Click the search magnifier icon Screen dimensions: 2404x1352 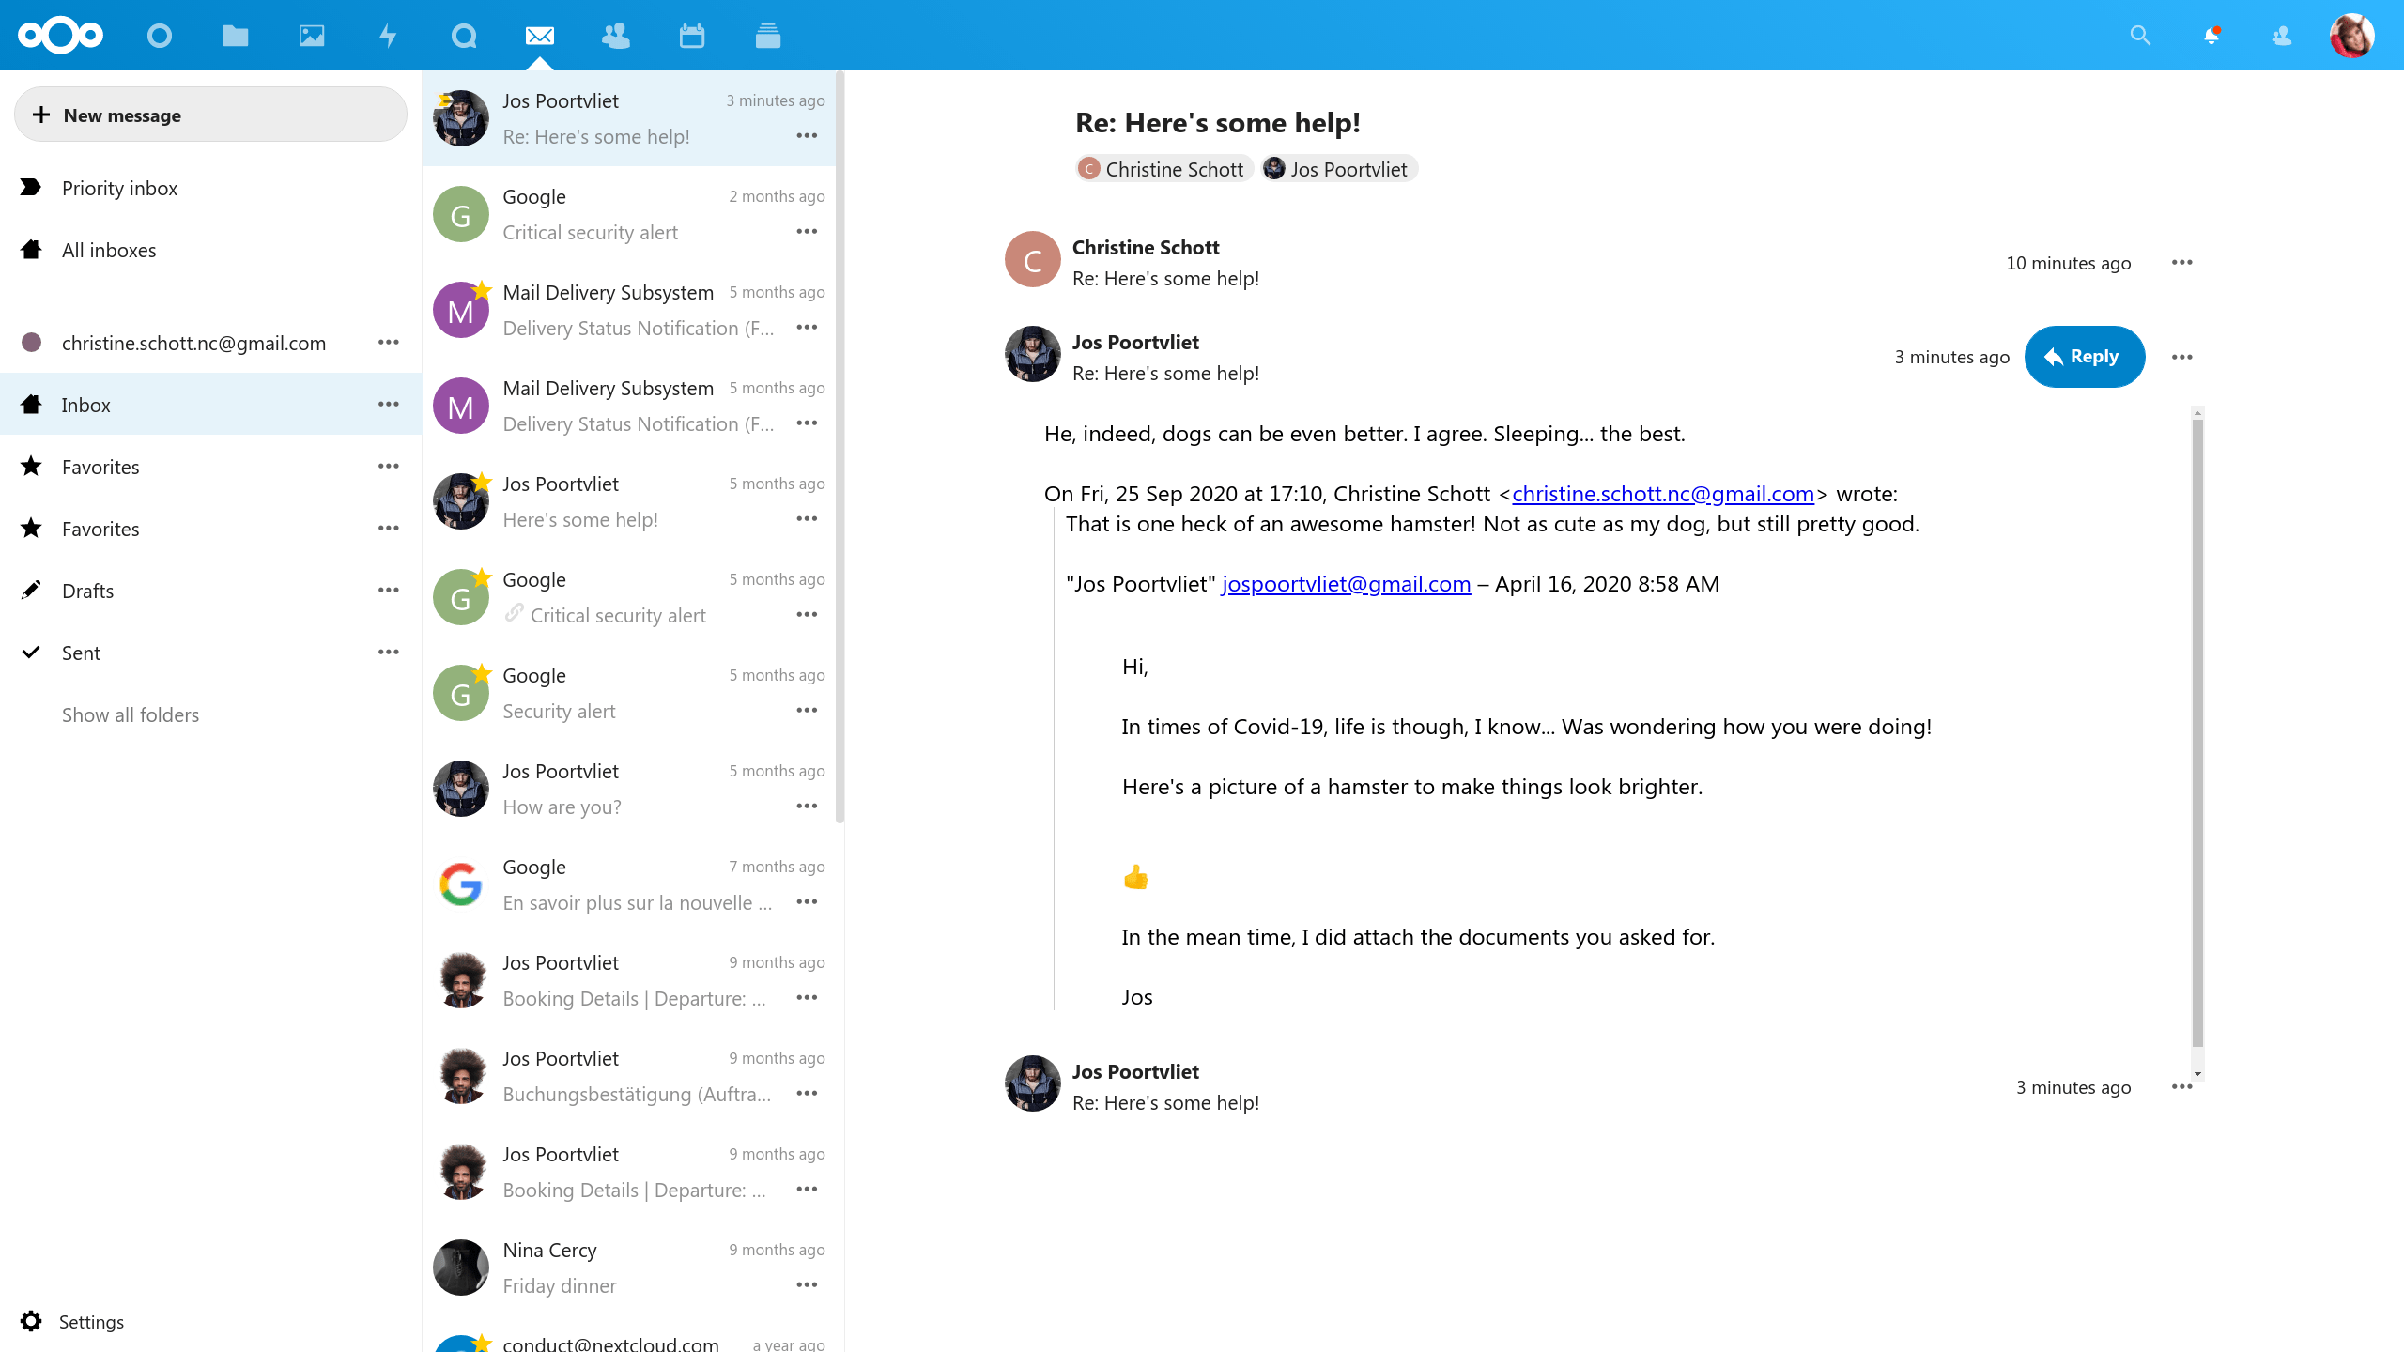2140,36
